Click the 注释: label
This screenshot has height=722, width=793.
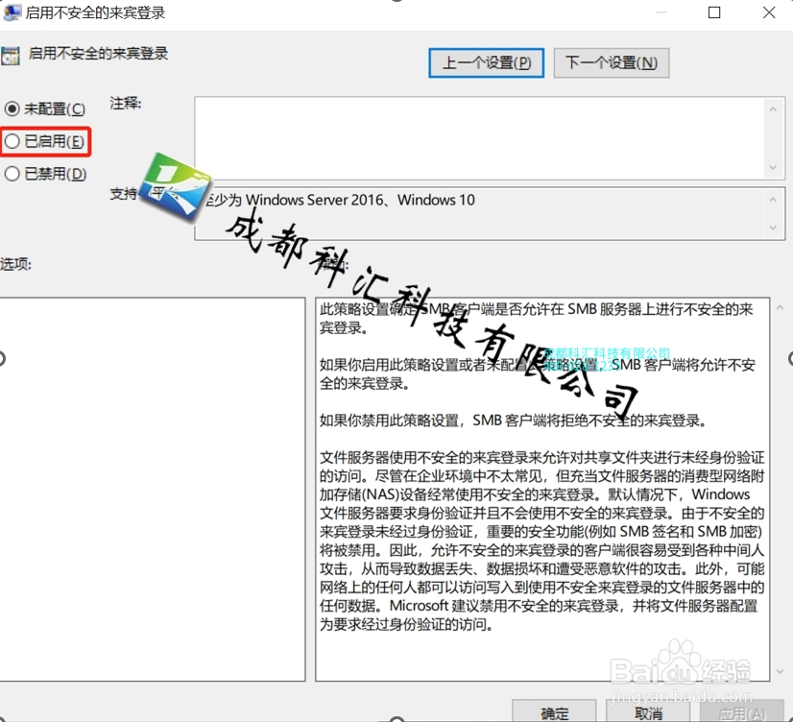click(126, 103)
